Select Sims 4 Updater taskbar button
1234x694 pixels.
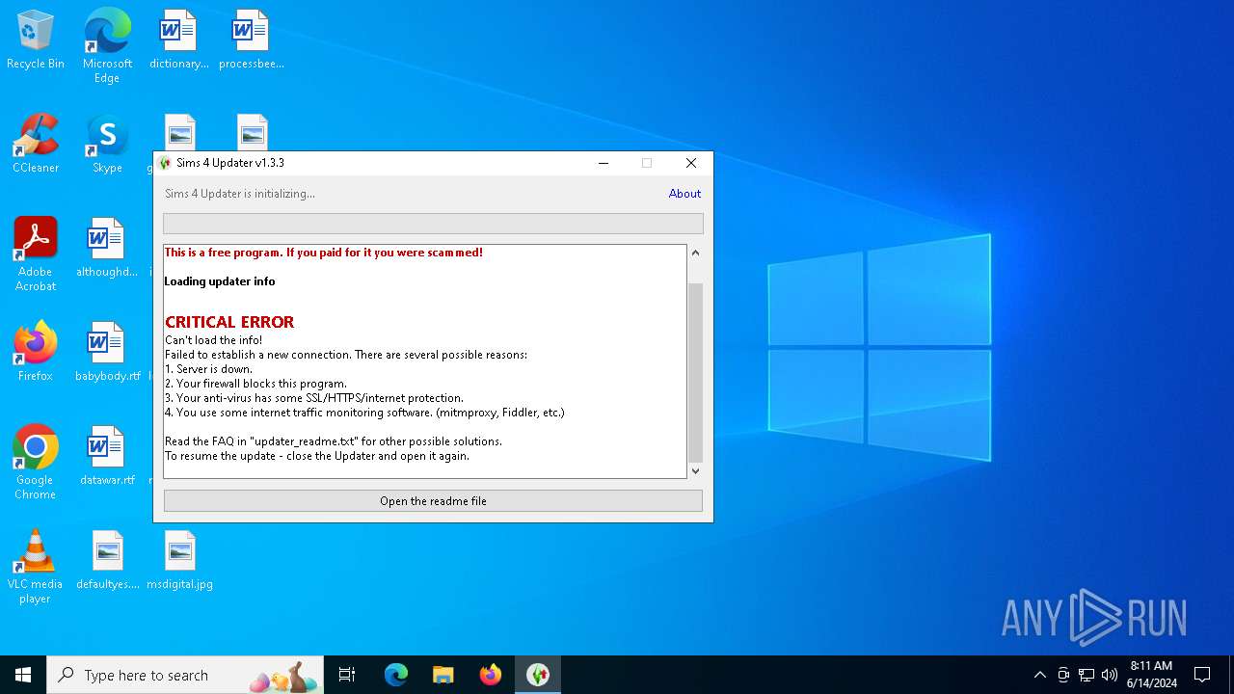tap(538, 675)
